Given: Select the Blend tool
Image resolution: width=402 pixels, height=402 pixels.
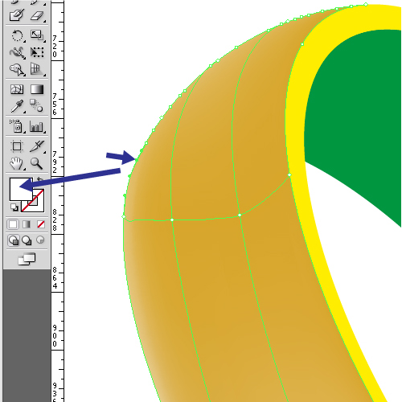Looking at the screenshot, I should (x=36, y=105).
